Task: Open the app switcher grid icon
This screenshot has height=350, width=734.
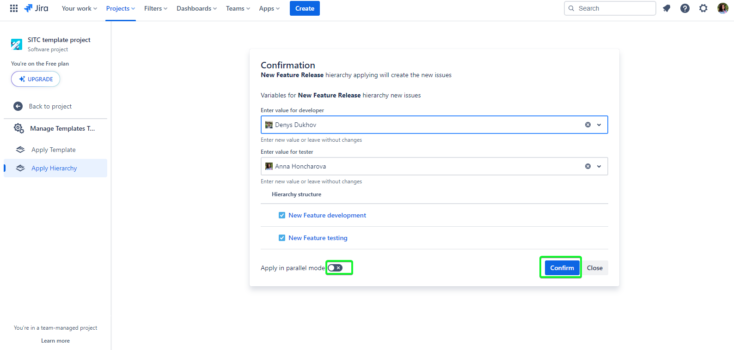Action: pos(14,8)
